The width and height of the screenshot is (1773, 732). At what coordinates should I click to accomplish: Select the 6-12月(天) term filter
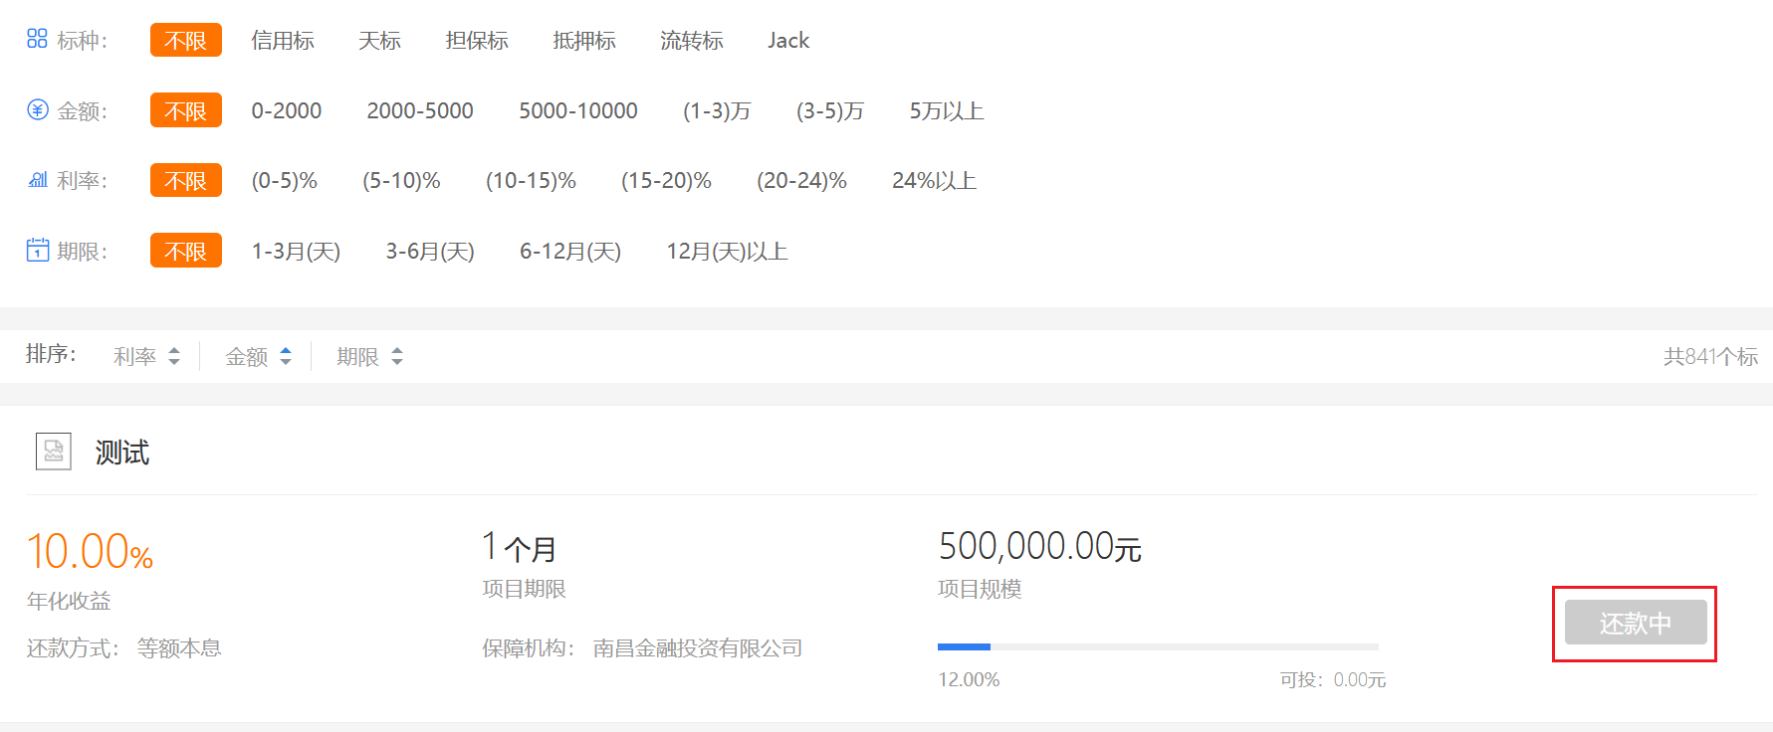point(570,252)
